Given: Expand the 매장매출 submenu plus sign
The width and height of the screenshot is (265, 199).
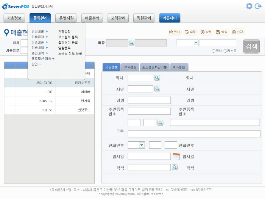Looking at the screenshot, I should [x=47, y=31].
